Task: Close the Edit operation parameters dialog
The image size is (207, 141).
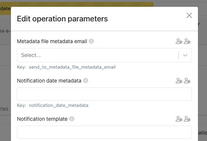Action: tap(189, 15)
